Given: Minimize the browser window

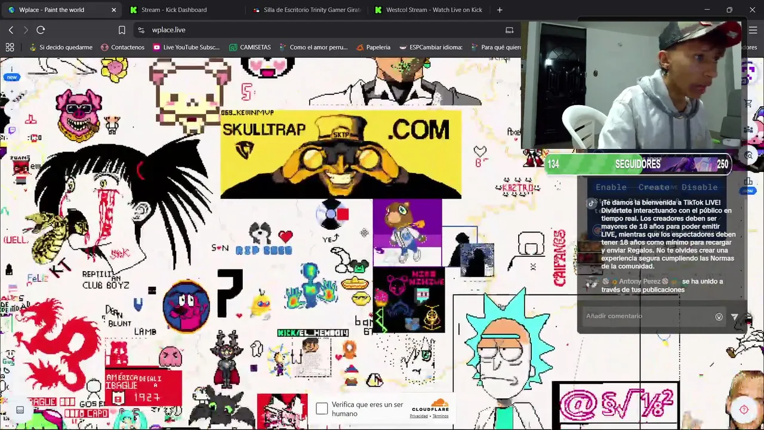Looking at the screenshot, I should coord(707,10).
